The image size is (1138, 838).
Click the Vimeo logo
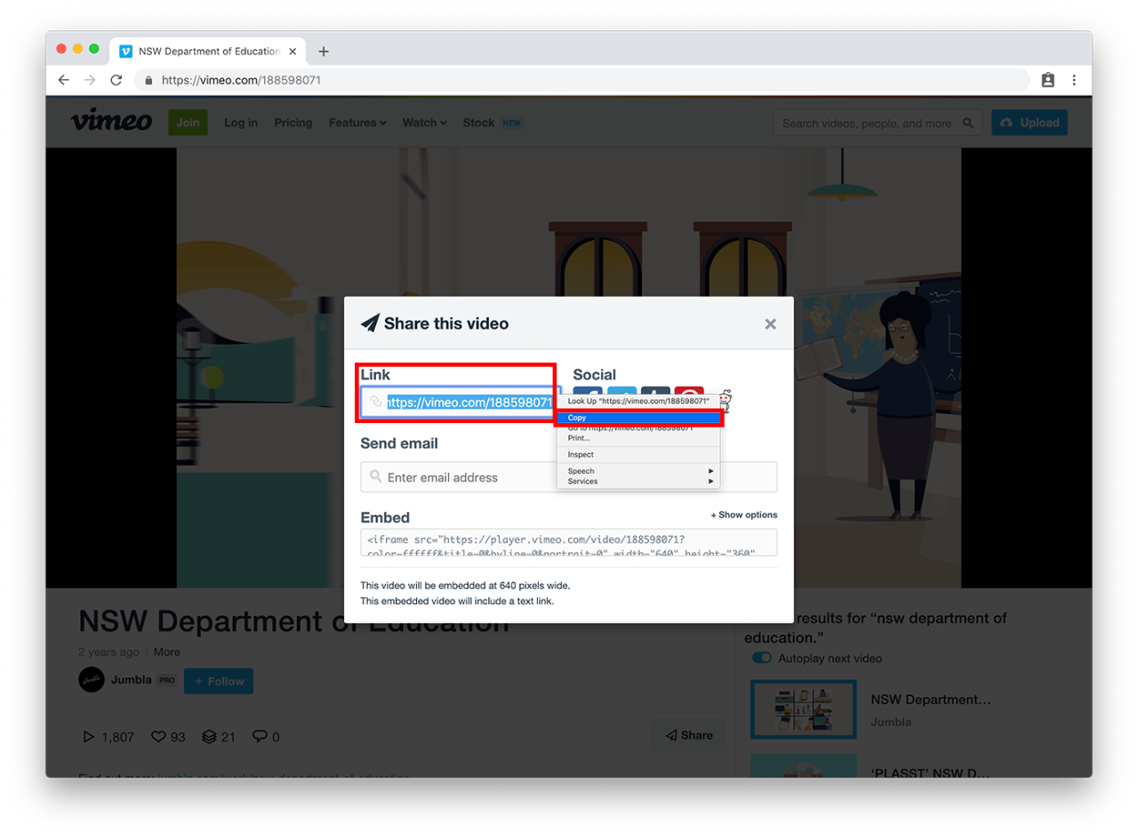click(111, 121)
